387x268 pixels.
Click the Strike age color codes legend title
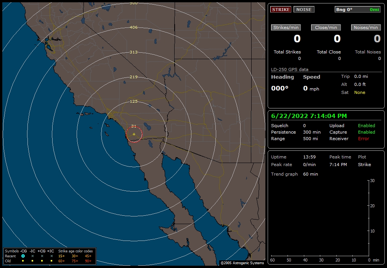point(75,251)
